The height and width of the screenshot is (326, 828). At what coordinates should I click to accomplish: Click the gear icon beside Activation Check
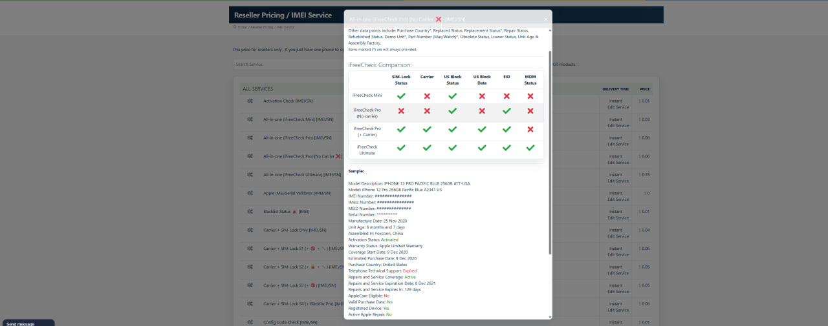point(249,101)
